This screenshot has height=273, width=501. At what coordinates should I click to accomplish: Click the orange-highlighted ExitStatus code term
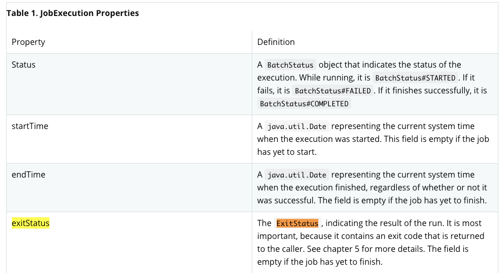pos(297,223)
